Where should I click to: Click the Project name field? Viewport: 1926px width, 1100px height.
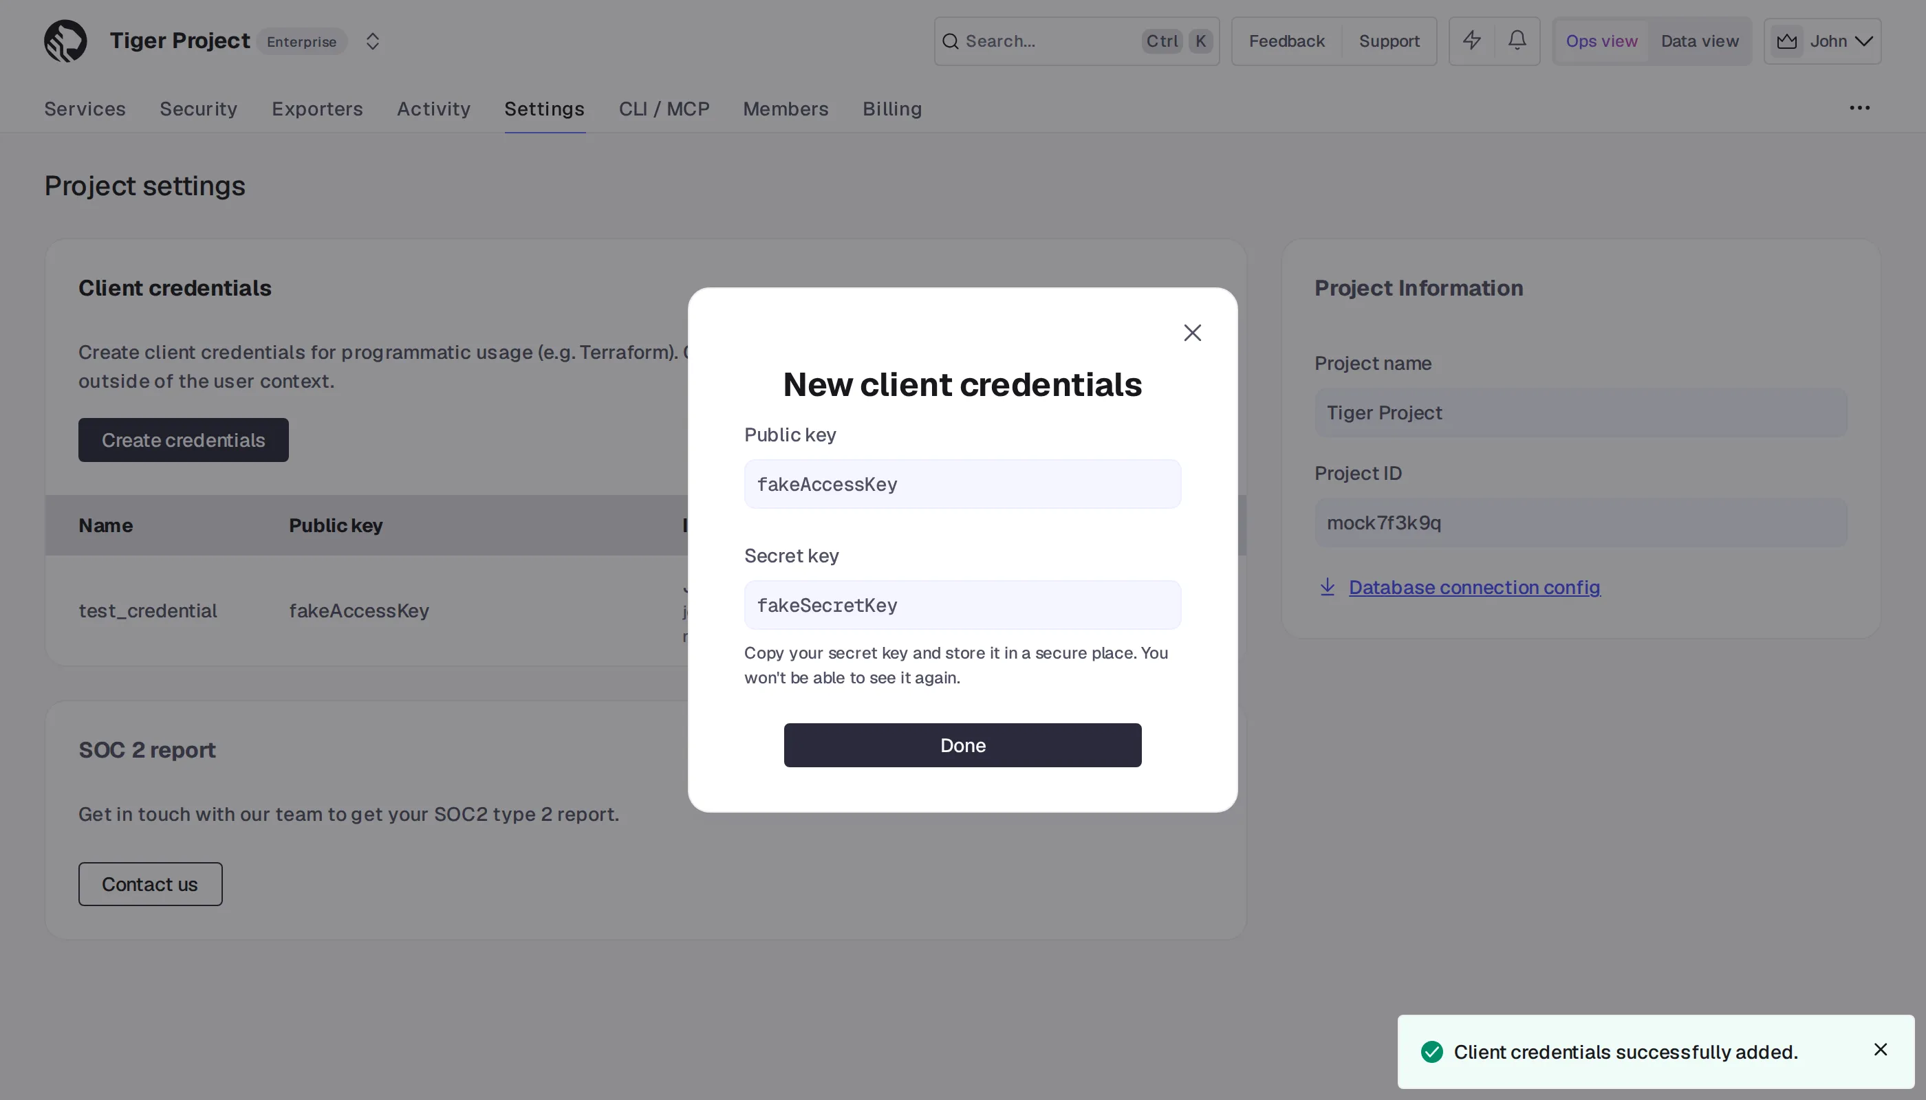pyautogui.click(x=1581, y=412)
